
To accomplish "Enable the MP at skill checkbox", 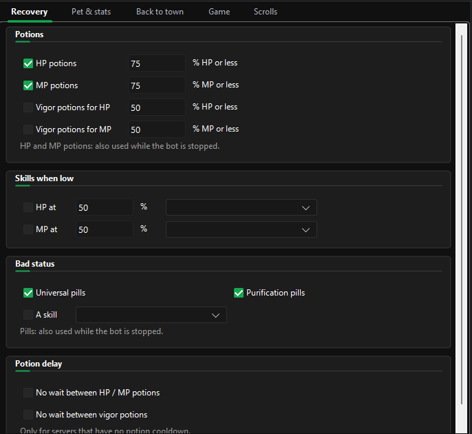I will click(x=28, y=229).
